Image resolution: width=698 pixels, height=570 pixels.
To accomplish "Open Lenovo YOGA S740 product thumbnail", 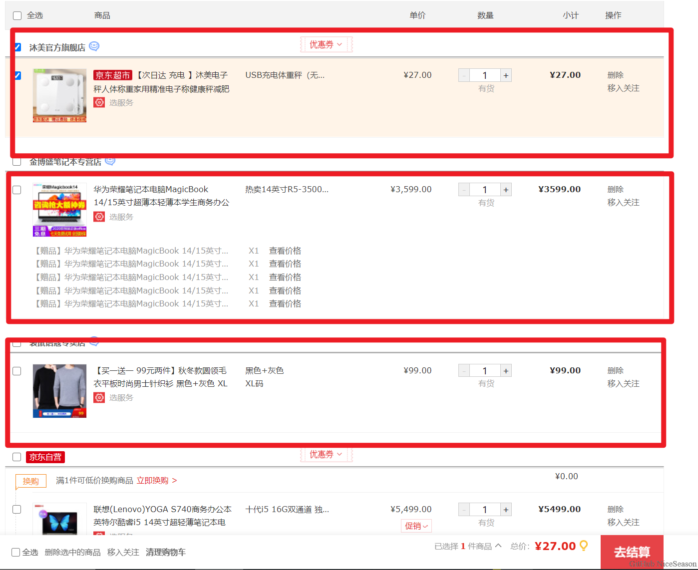I will [59, 519].
